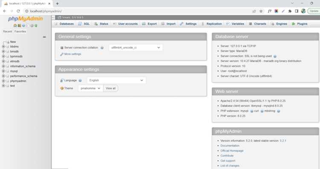This screenshot has width=320, height=169.
Task: Open the Server connection collation dropdown
Action: point(136,47)
